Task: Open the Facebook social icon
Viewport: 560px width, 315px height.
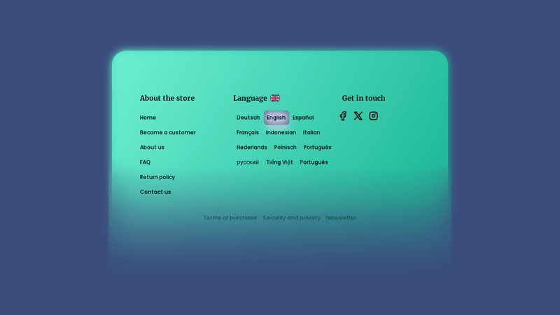Action: click(343, 116)
